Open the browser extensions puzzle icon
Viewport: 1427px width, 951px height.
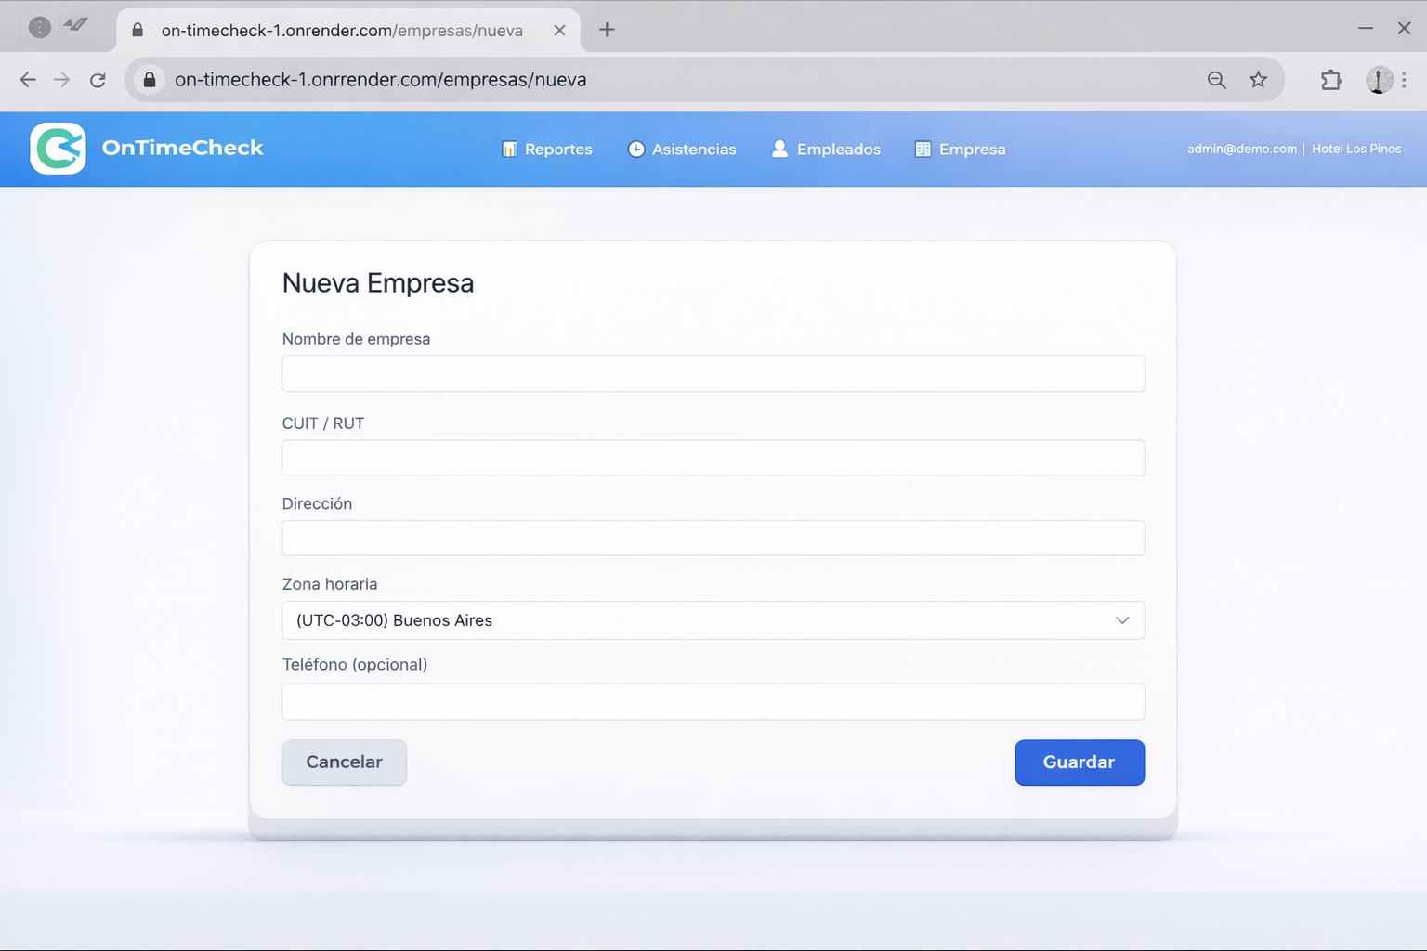pyautogui.click(x=1330, y=80)
